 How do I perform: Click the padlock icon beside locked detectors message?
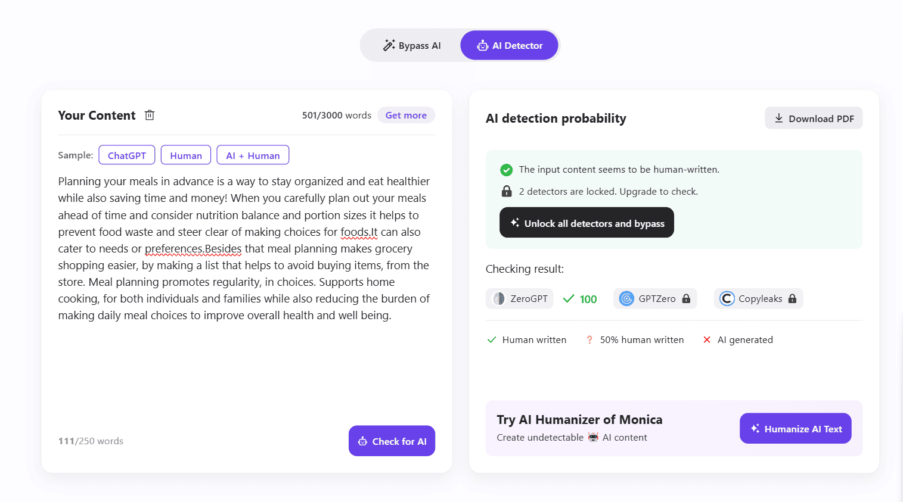pyautogui.click(x=506, y=191)
